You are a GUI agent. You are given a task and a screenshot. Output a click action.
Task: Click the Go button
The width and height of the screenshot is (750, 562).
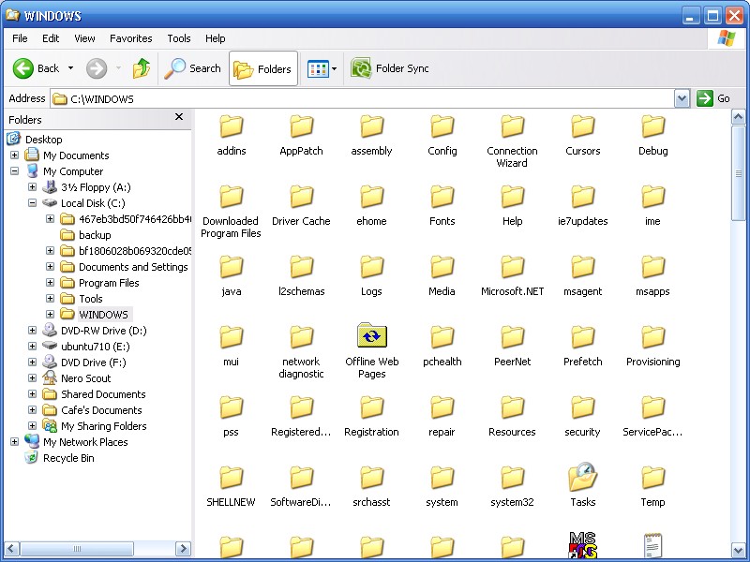click(x=713, y=99)
